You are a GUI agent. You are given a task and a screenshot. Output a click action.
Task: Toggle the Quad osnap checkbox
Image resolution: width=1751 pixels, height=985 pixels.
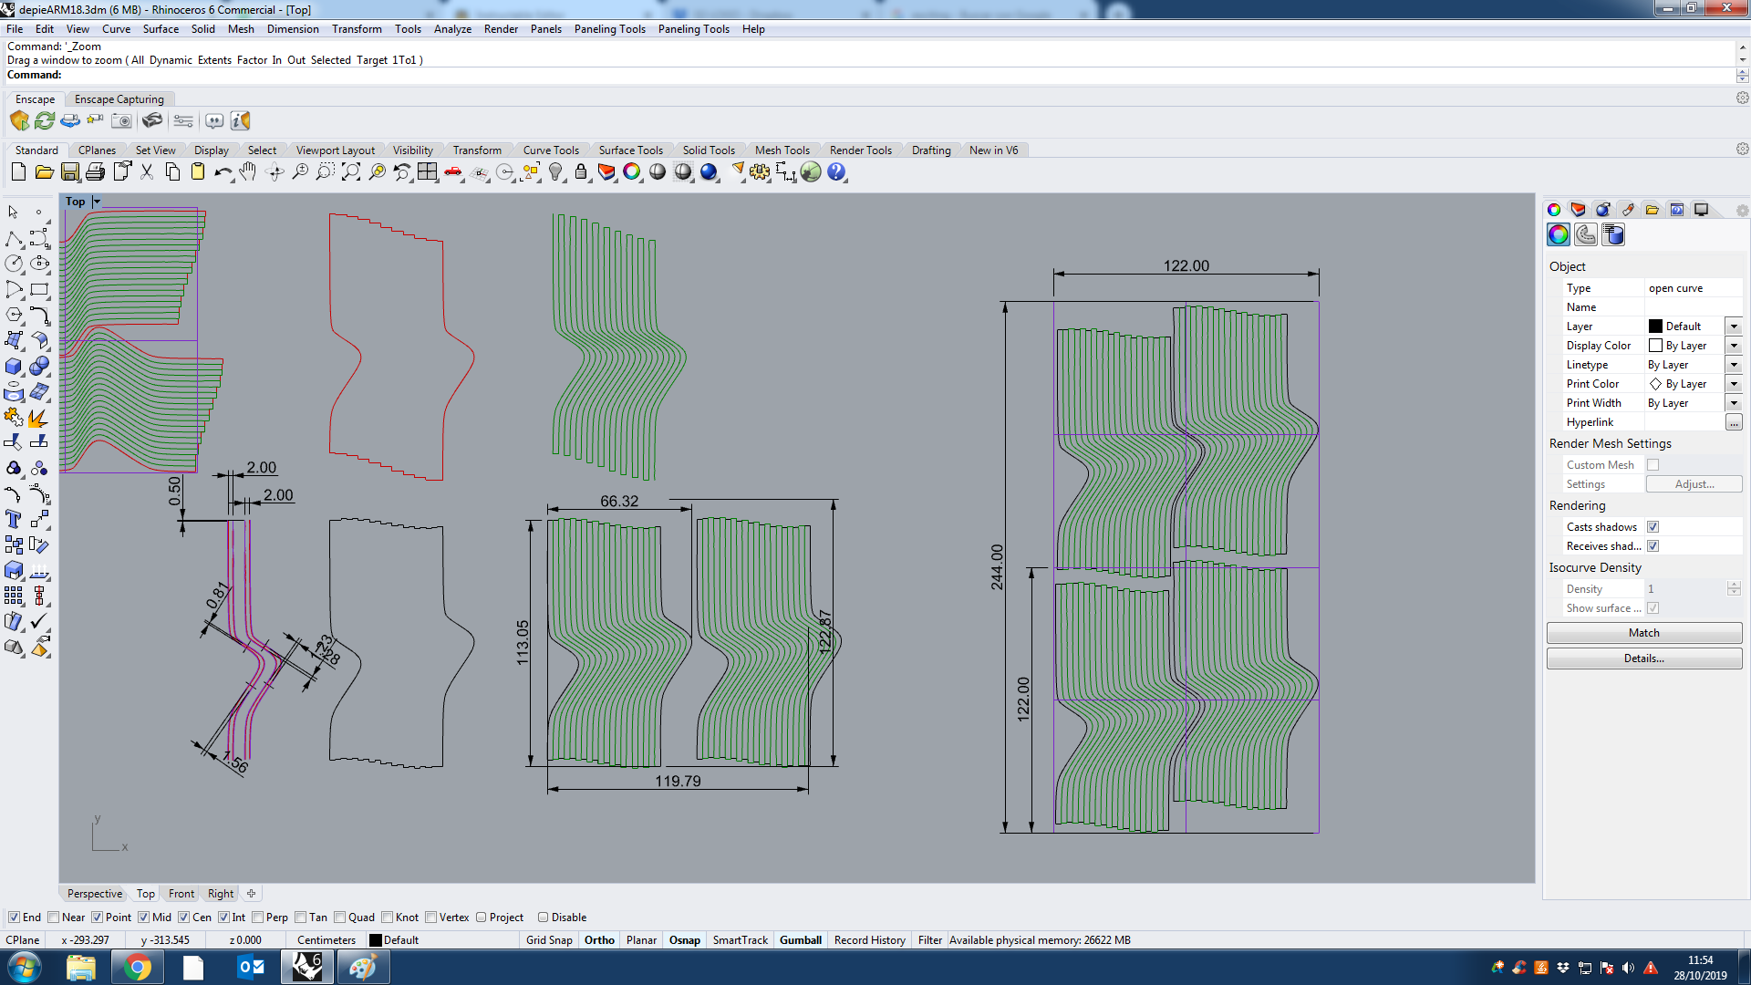pos(340,918)
